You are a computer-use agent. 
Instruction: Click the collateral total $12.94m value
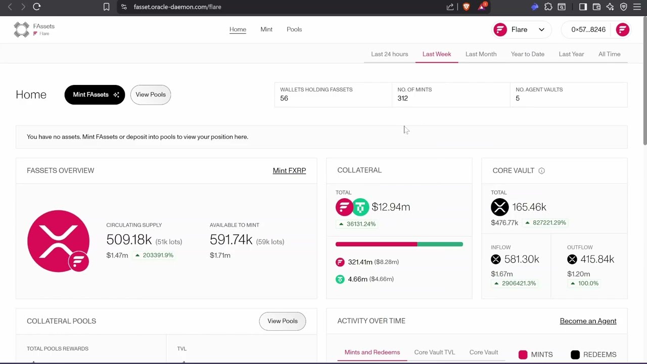(x=391, y=207)
